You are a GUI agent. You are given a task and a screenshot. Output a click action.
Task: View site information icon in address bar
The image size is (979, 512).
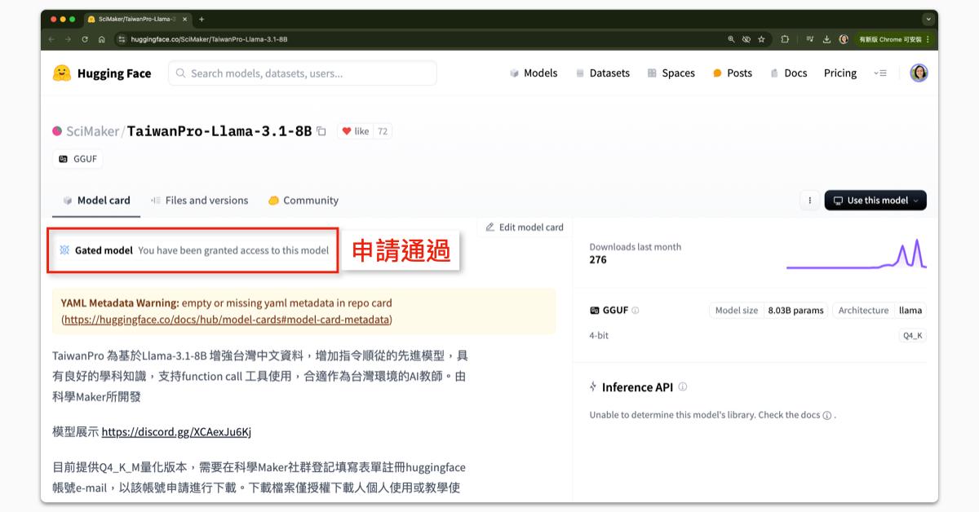point(122,39)
